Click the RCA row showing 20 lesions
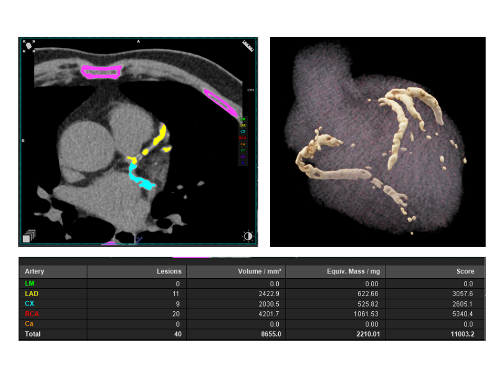This screenshot has width=504, height=378. (252, 313)
